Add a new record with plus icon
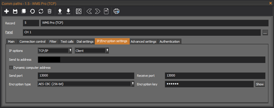Image resolution: width=274 pixels, height=108 pixels. (x=6, y=12)
